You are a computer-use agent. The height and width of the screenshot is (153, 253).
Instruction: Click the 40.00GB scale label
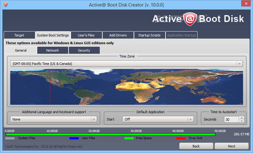(178, 131)
